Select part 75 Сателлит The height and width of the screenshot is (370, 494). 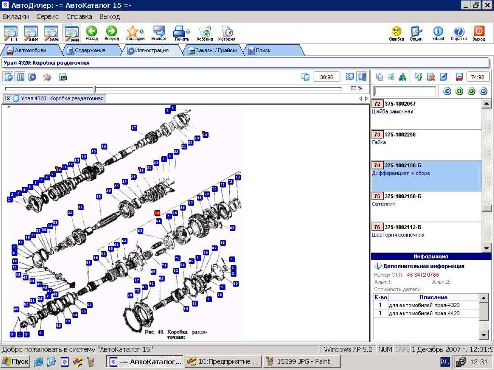click(x=426, y=207)
